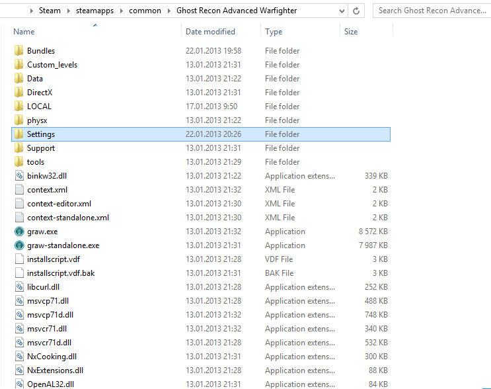Click the context.xml file icon
491x389 pixels.
point(19,190)
